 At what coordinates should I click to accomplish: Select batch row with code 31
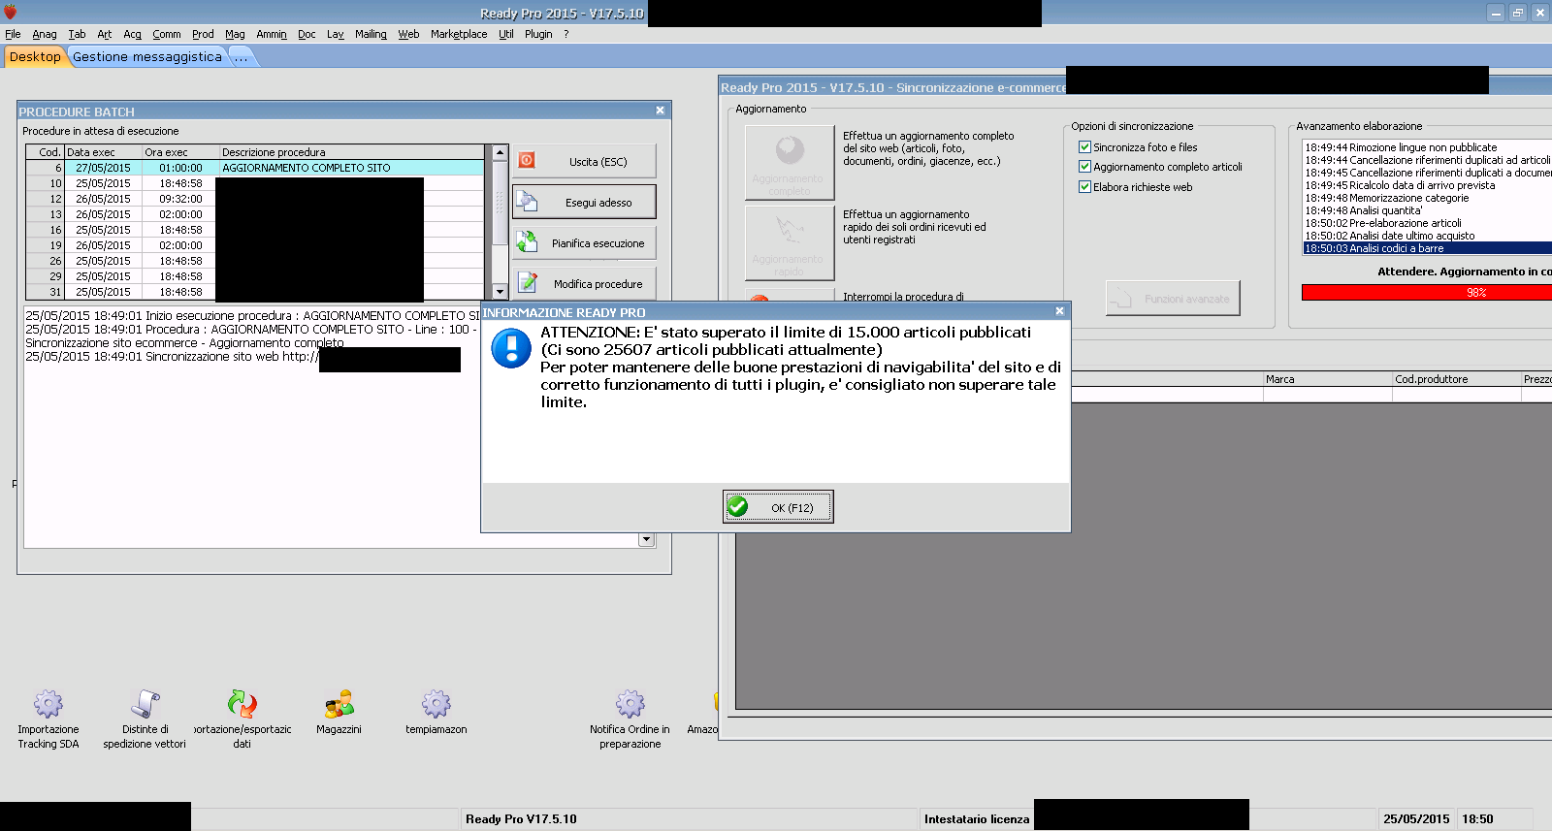click(254, 292)
